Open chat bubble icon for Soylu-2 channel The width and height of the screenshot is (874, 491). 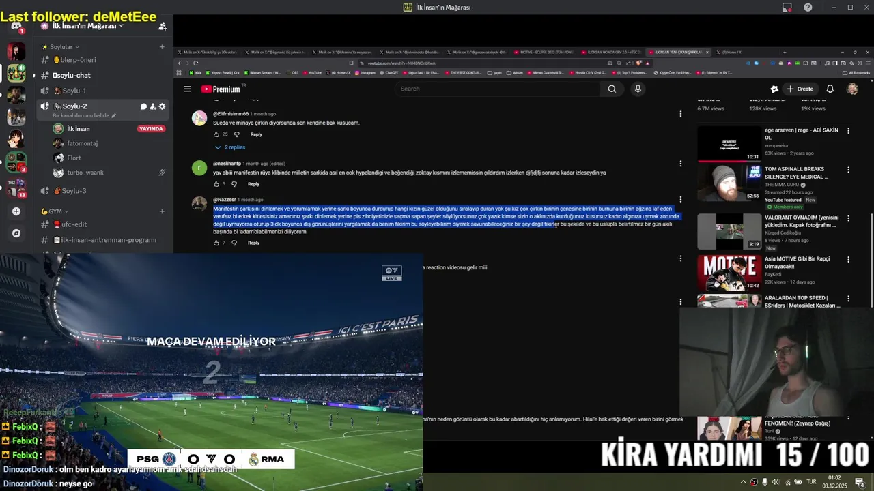click(x=143, y=106)
